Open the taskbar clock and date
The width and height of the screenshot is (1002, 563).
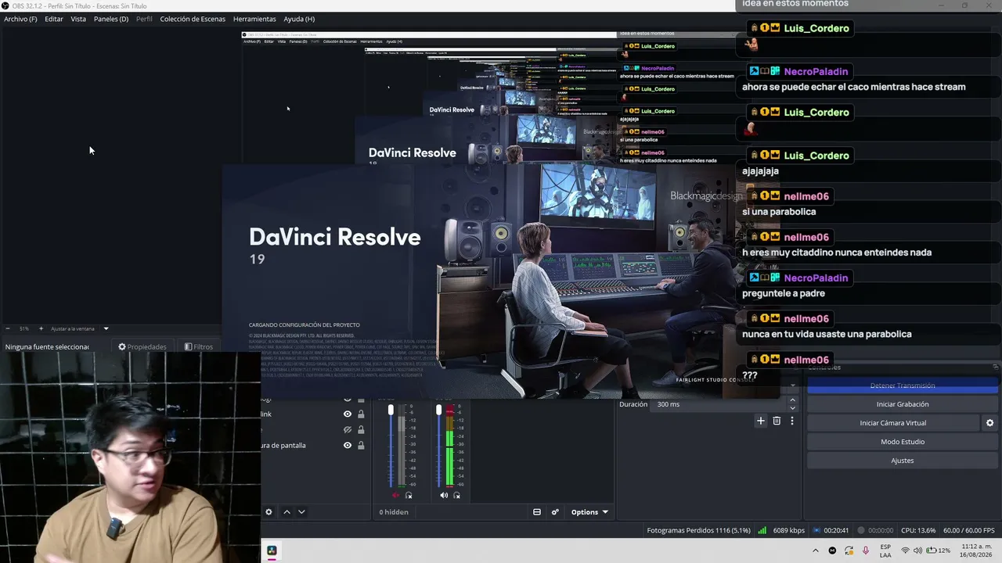pyautogui.click(x=976, y=550)
